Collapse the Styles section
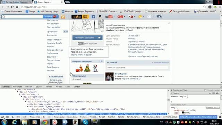 pyautogui.click(x=172, y=93)
